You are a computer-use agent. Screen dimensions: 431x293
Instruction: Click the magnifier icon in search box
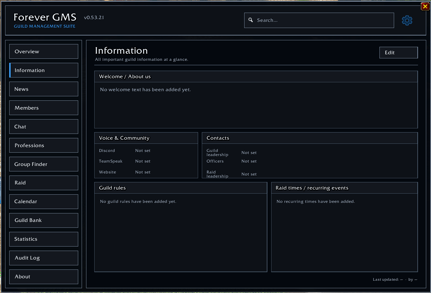tap(251, 20)
